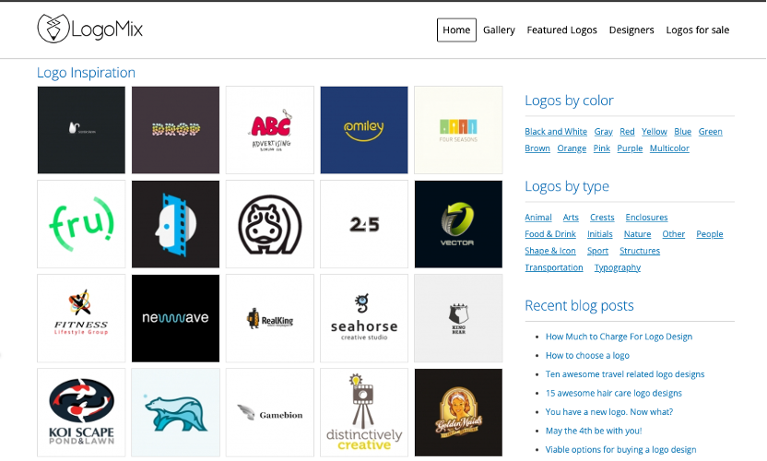Open the Golden Maids logo thumbnail
Screen dimensions: 767x461
(458, 412)
